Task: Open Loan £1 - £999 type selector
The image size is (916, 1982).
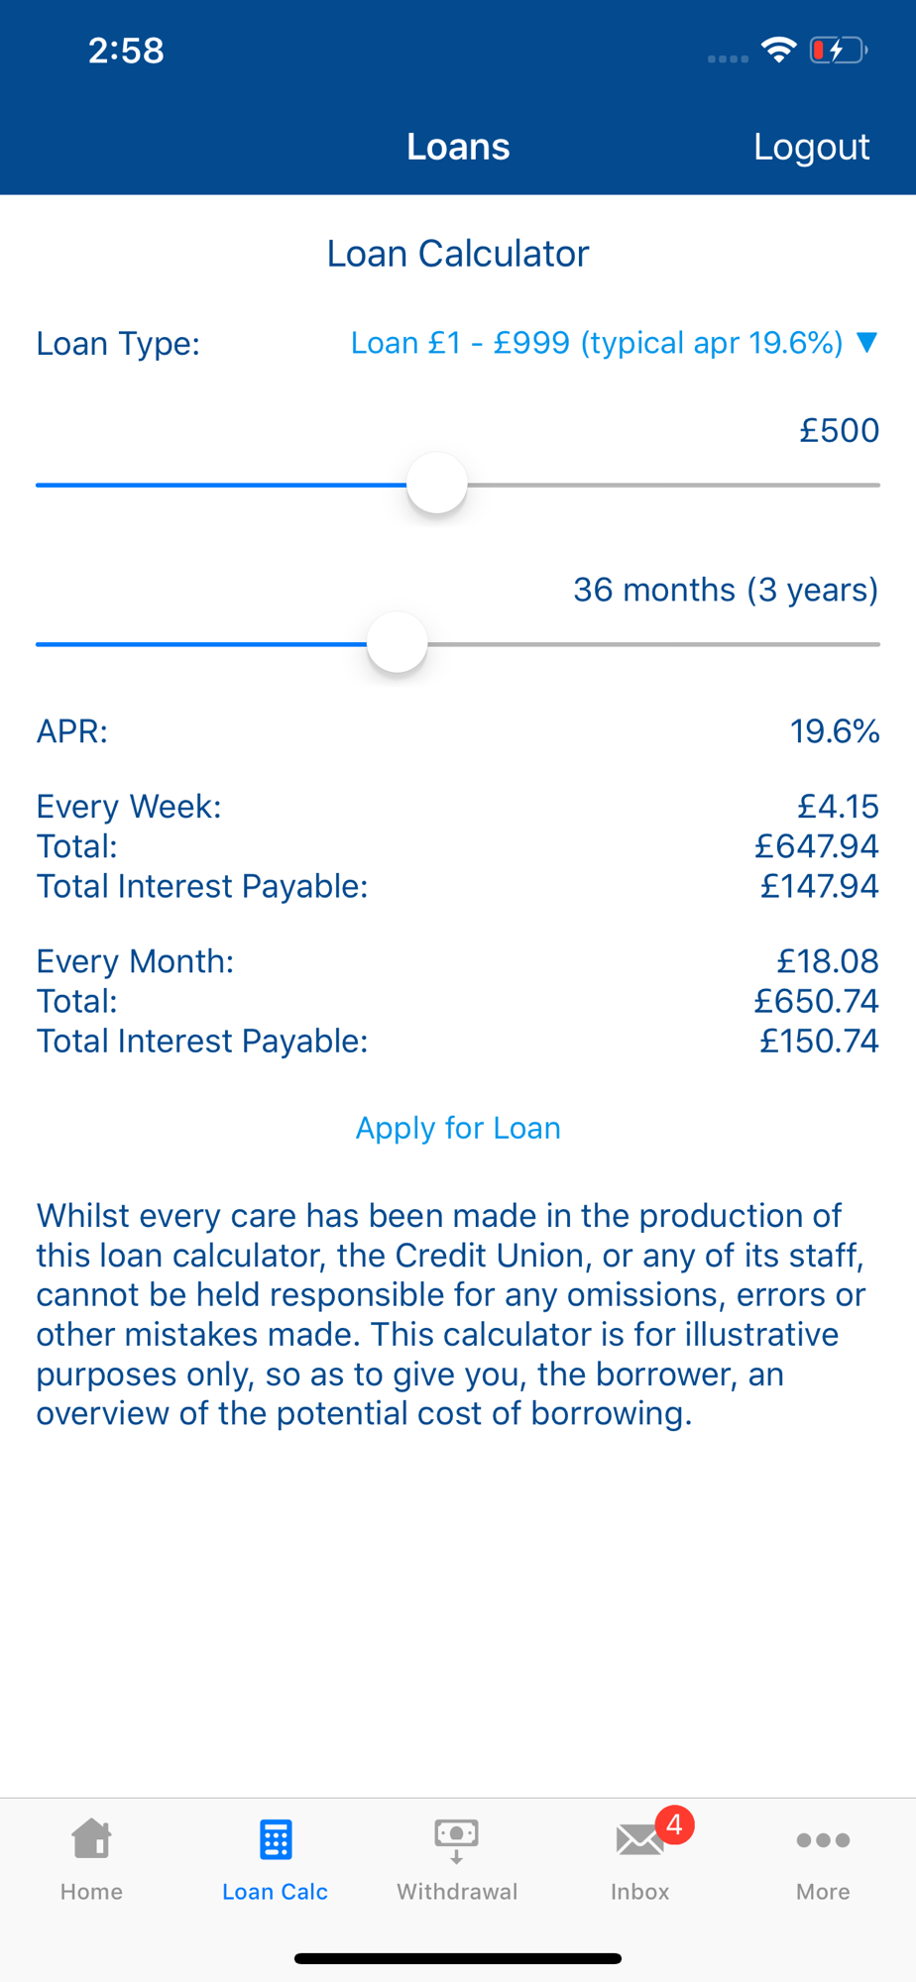Action: (597, 343)
